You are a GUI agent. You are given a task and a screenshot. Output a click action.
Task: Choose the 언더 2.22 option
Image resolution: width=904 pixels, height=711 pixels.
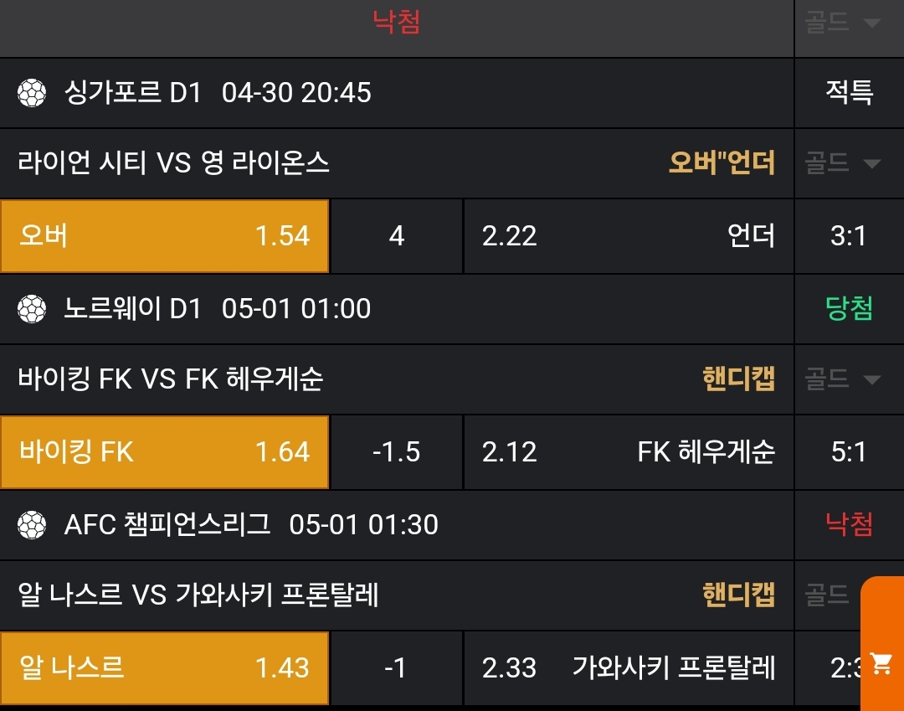click(x=628, y=236)
